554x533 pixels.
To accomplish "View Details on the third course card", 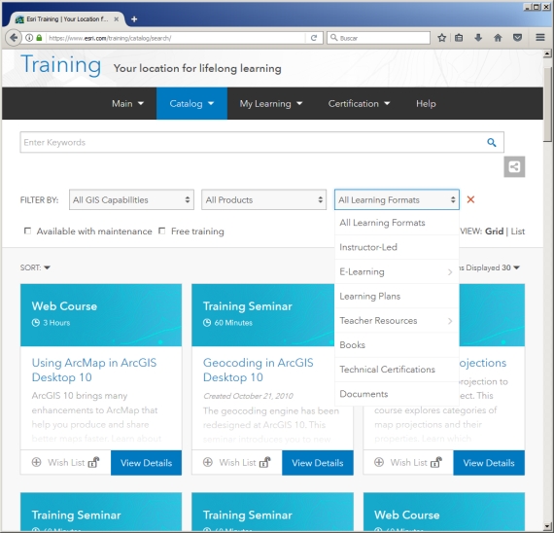I will click(489, 463).
